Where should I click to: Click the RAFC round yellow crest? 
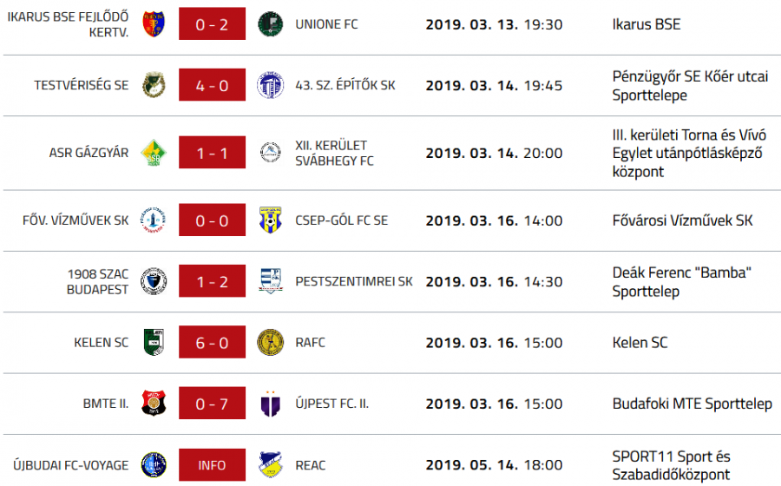270,342
